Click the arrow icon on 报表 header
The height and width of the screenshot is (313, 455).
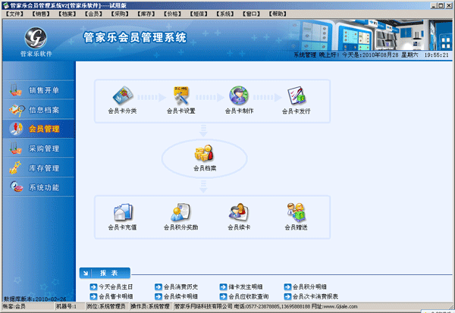click(86, 273)
